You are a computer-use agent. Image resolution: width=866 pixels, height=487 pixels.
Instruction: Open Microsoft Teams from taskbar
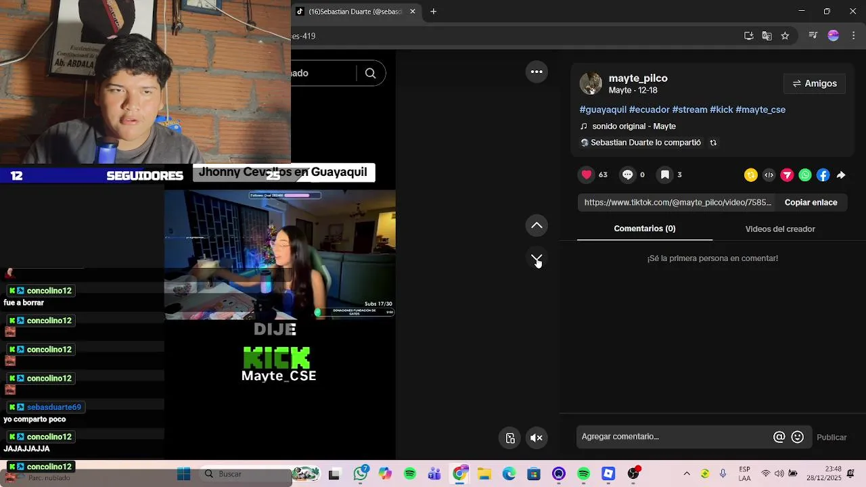(434, 474)
